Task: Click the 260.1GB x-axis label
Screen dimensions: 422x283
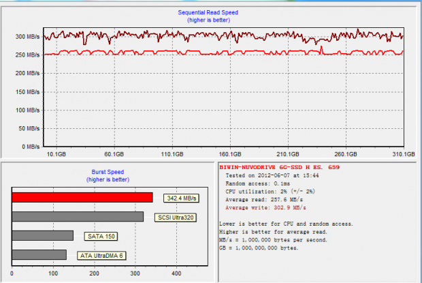Action: pyautogui.click(x=346, y=154)
